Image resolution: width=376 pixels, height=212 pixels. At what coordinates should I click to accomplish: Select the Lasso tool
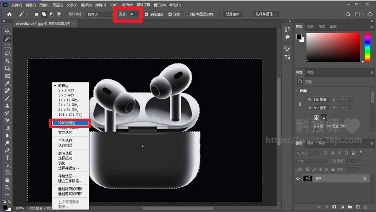7,53
